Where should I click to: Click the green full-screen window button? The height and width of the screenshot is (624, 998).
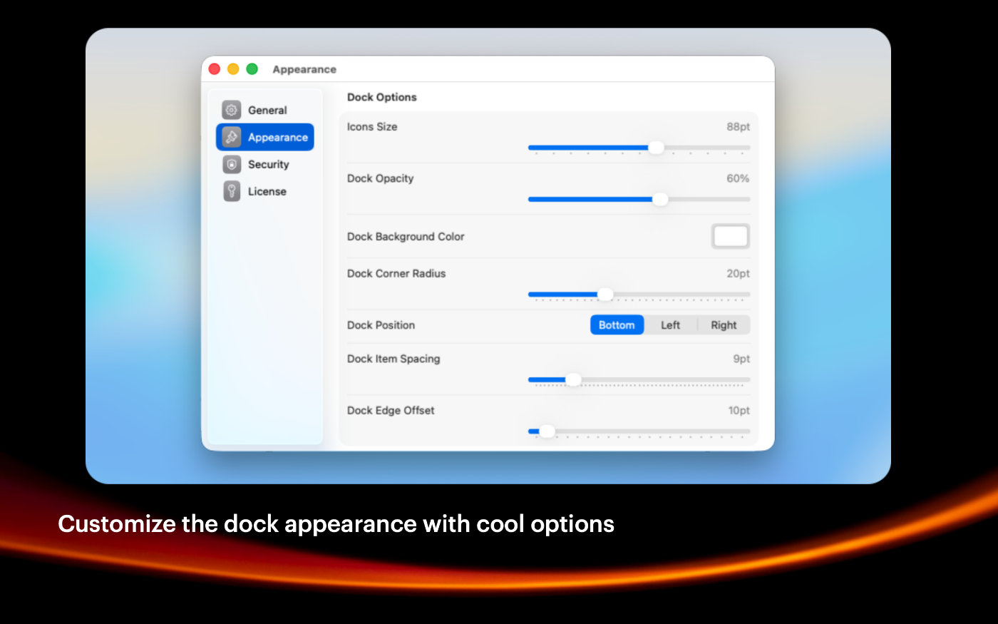pyautogui.click(x=252, y=69)
